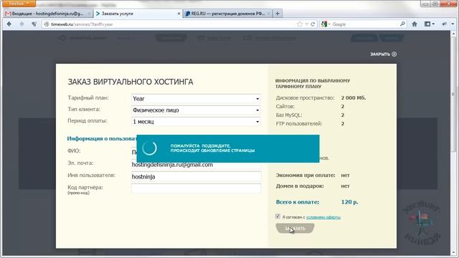Click the Код партнёра input field
Image resolution: width=459 pixels, height=258 pixels.
[196, 188]
